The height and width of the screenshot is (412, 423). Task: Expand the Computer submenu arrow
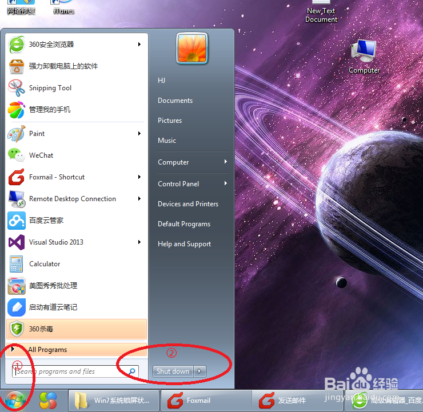(226, 162)
